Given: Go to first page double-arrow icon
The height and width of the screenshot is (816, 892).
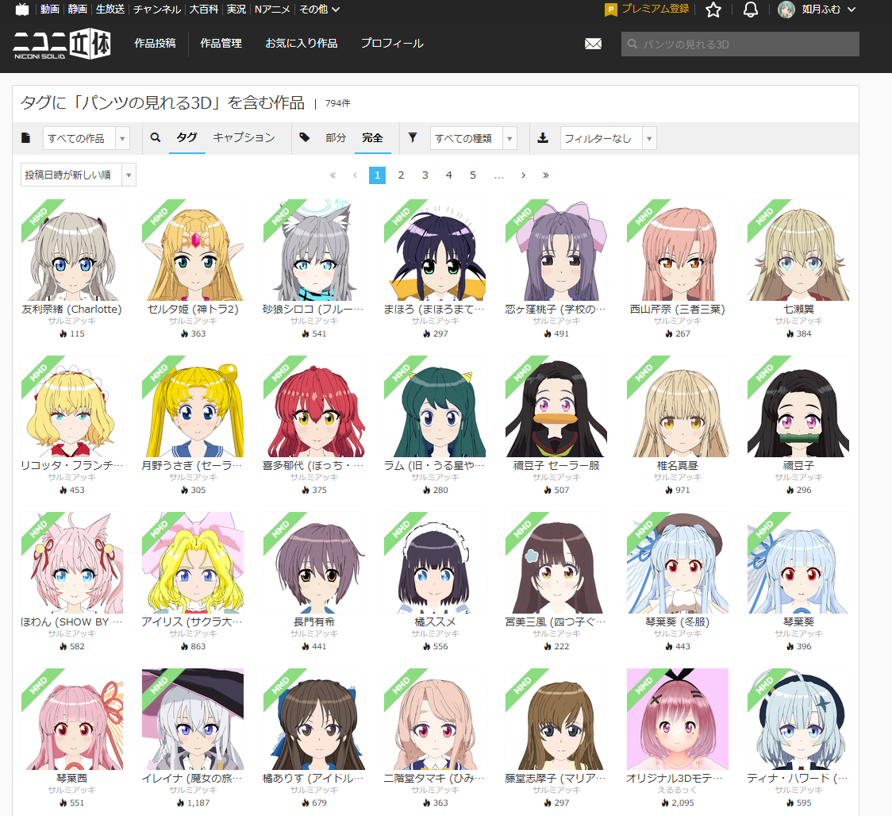Looking at the screenshot, I should point(333,175).
